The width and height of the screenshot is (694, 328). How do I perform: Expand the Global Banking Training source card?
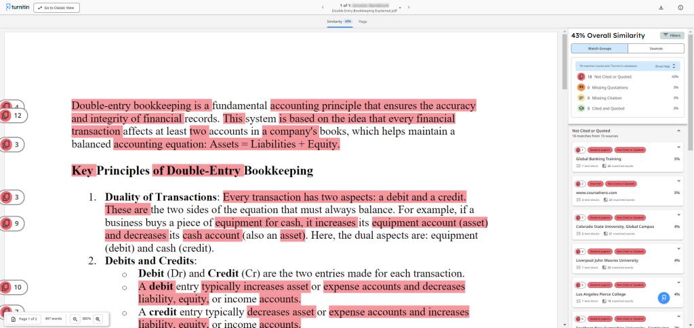click(678, 147)
